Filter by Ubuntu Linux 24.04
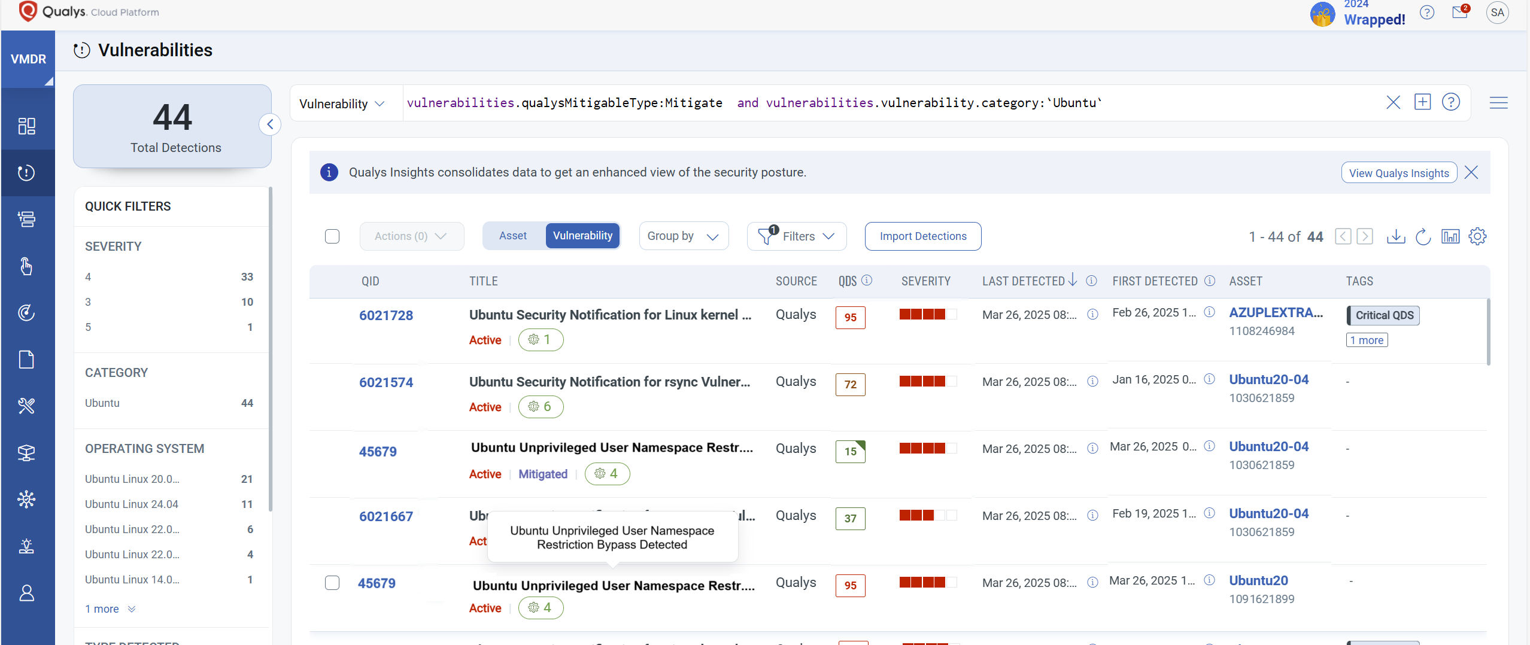Image resolution: width=1530 pixels, height=645 pixels. (132, 504)
